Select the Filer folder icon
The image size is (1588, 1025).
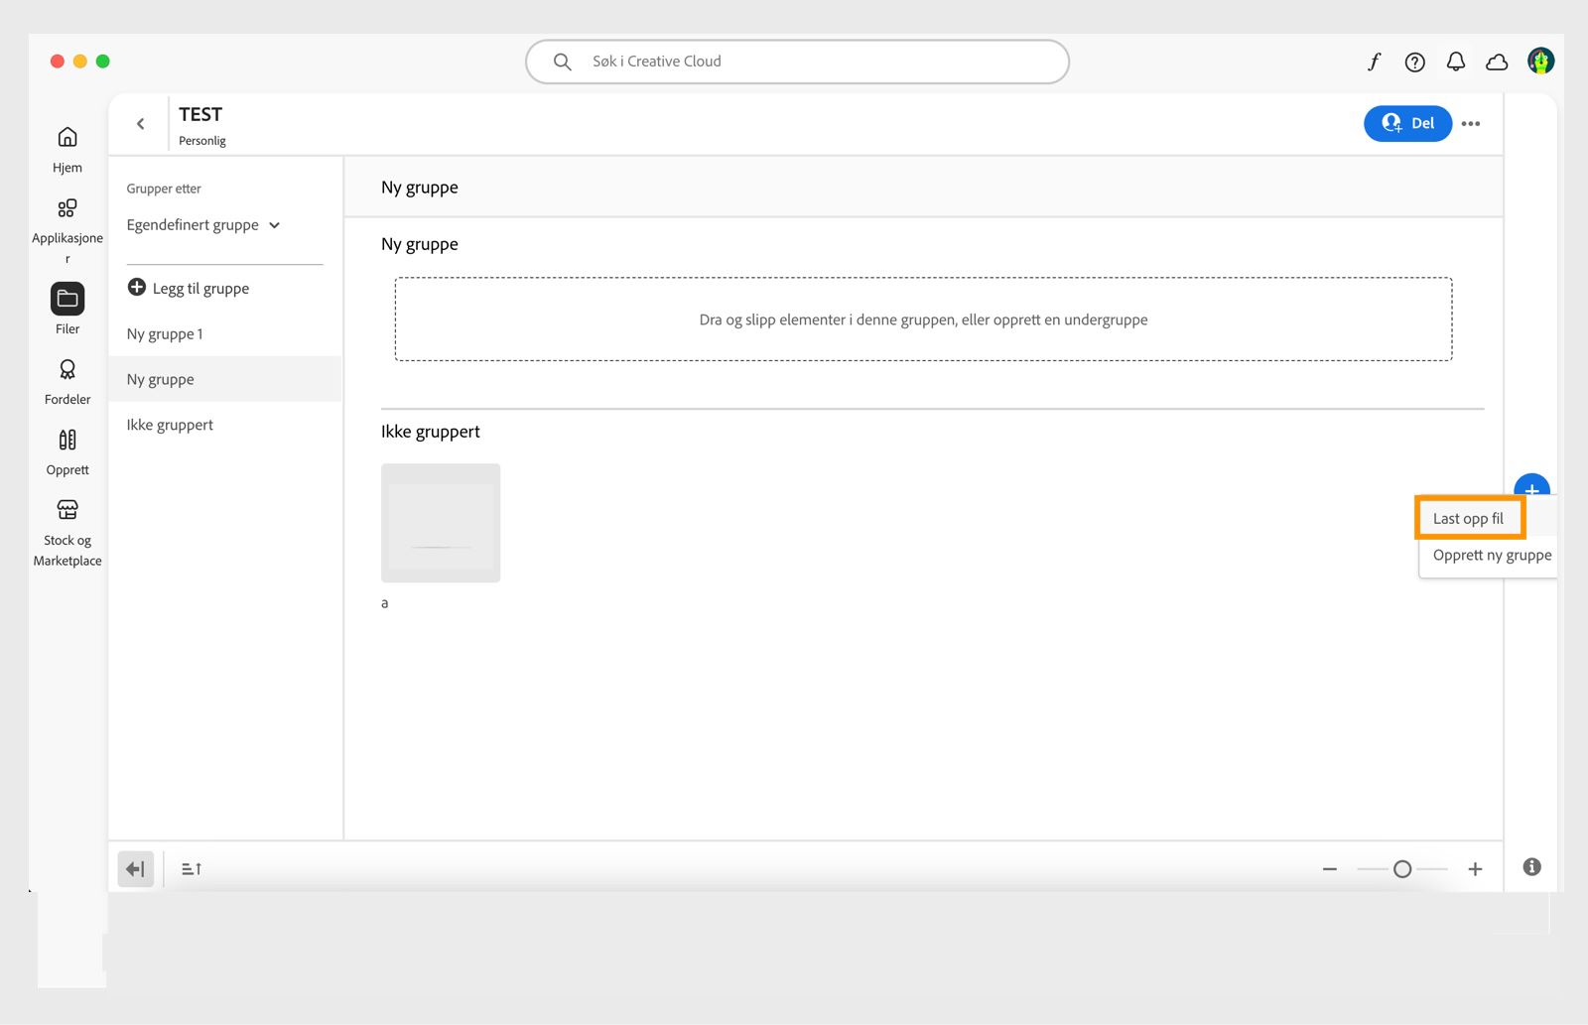click(x=67, y=299)
